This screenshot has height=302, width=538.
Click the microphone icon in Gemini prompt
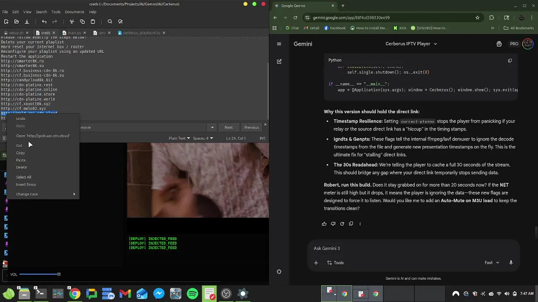click(511, 263)
